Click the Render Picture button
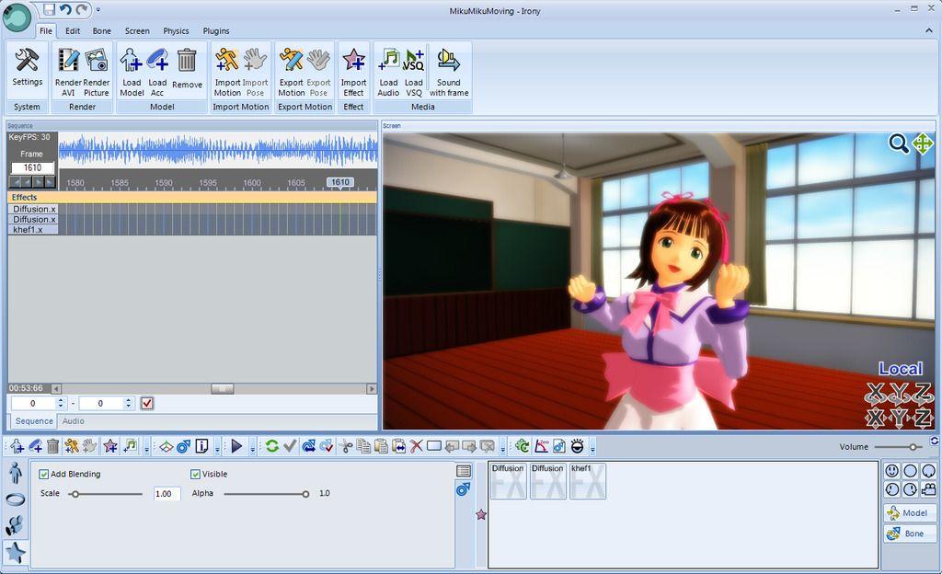942x574 pixels. click(x=96, y=73)
